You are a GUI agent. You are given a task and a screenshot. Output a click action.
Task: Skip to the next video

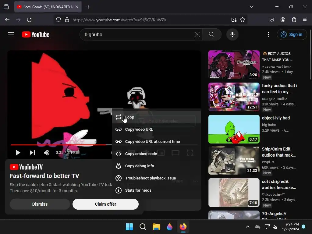[32, 153]
